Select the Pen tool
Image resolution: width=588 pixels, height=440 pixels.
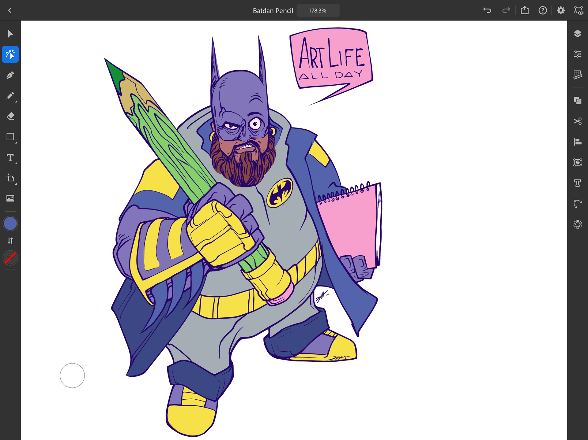(10, 75)
